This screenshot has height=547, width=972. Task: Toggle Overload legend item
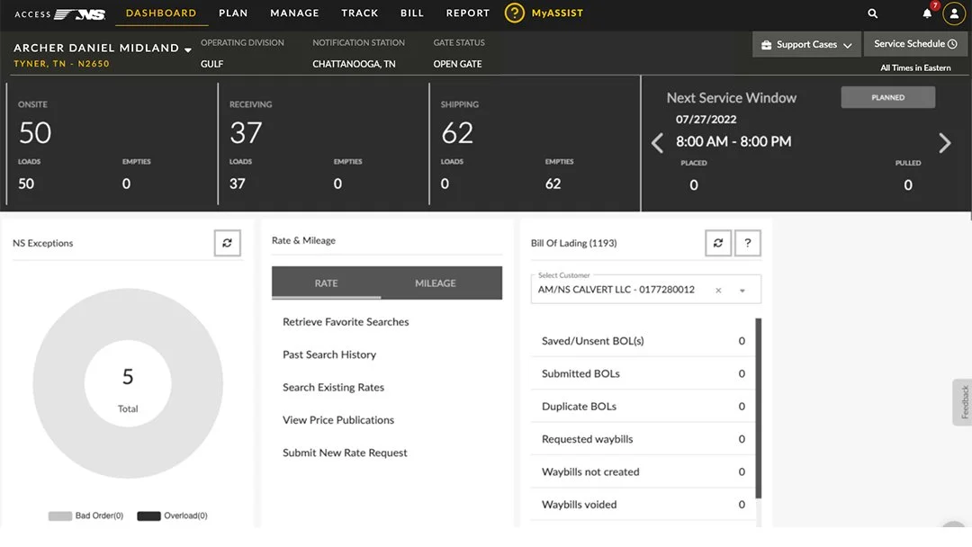pos(172,516)
